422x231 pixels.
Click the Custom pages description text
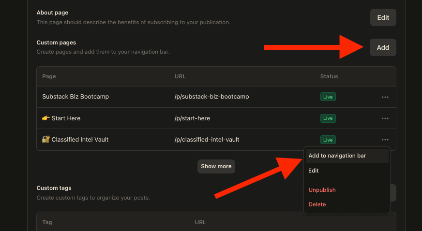coord(103,52)
